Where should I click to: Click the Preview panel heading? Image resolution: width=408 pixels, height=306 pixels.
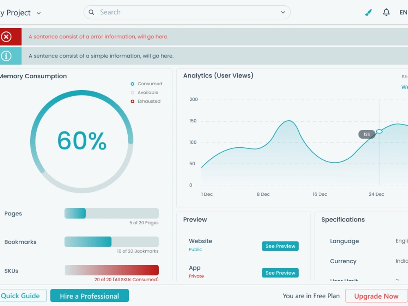coord(195,220)
